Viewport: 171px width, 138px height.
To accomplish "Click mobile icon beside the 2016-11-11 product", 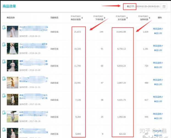I will coord(4,79).
